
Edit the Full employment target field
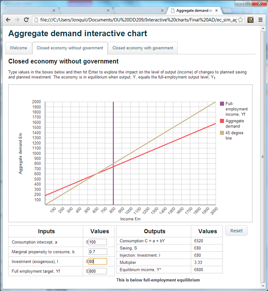(98, 271)
